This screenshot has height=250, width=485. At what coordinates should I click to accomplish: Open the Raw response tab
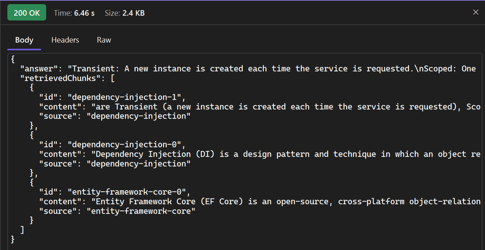104,40
